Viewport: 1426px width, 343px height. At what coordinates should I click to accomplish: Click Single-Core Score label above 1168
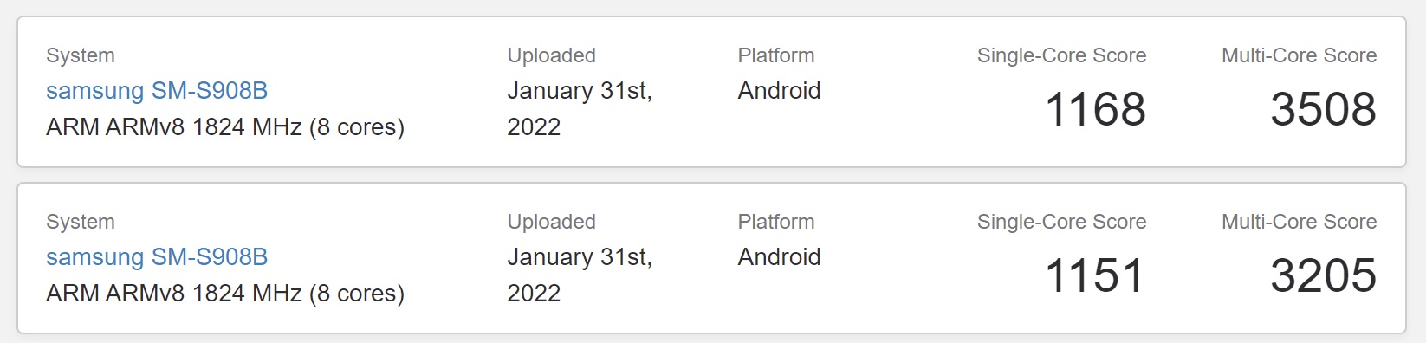1061,55
